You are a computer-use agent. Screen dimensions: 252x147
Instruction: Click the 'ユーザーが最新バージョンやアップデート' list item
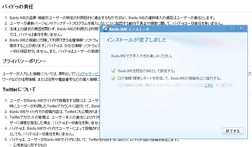pyautogui.click(x=116, y=23)
